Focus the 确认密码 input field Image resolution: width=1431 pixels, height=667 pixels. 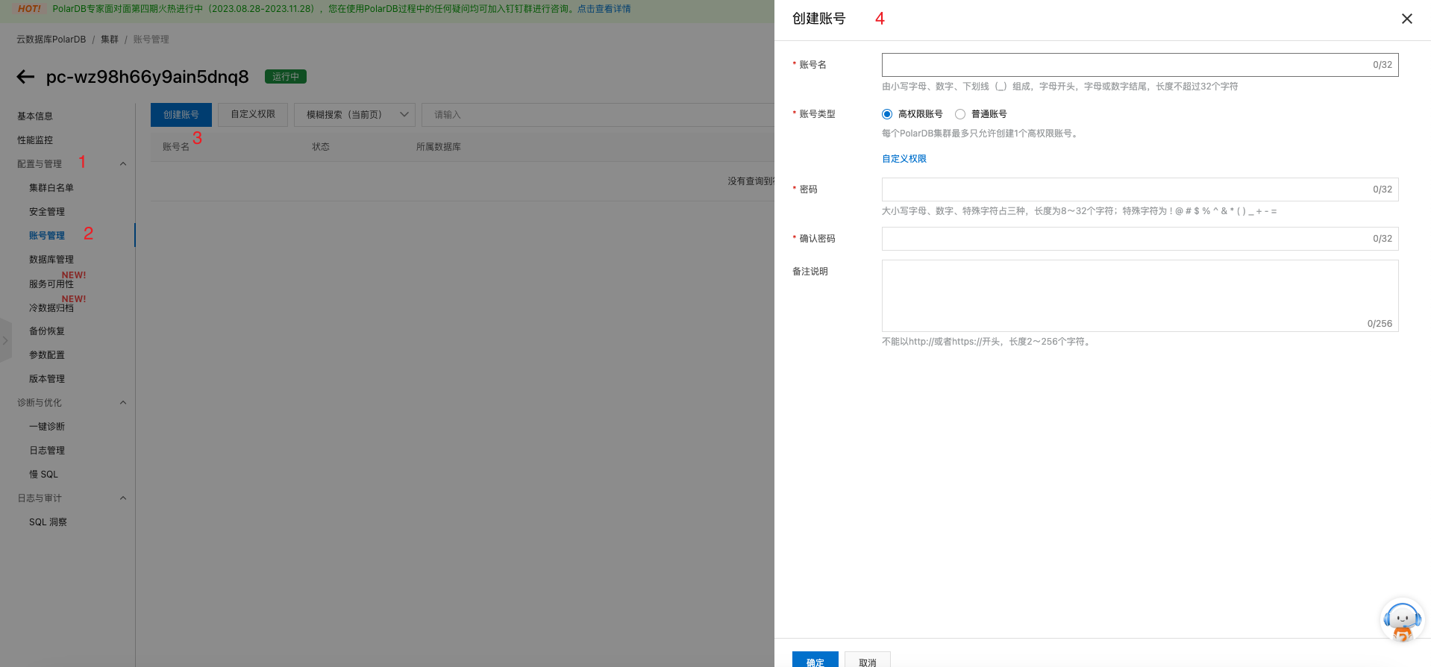point(1140,239)
